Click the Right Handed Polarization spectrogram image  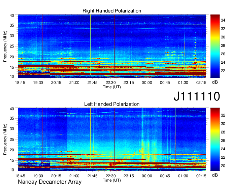[112, 46]
